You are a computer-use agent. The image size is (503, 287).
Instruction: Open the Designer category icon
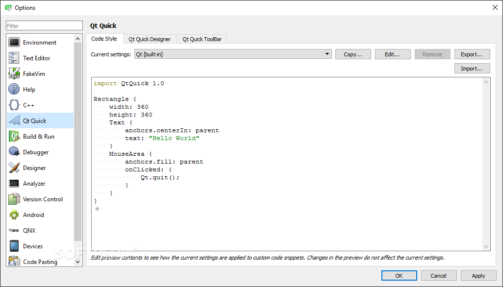[x=14, y=168]
